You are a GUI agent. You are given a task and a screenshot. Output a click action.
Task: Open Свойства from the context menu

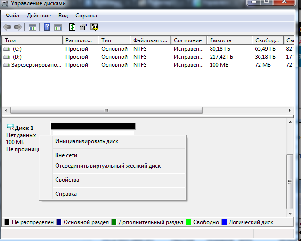67,180
